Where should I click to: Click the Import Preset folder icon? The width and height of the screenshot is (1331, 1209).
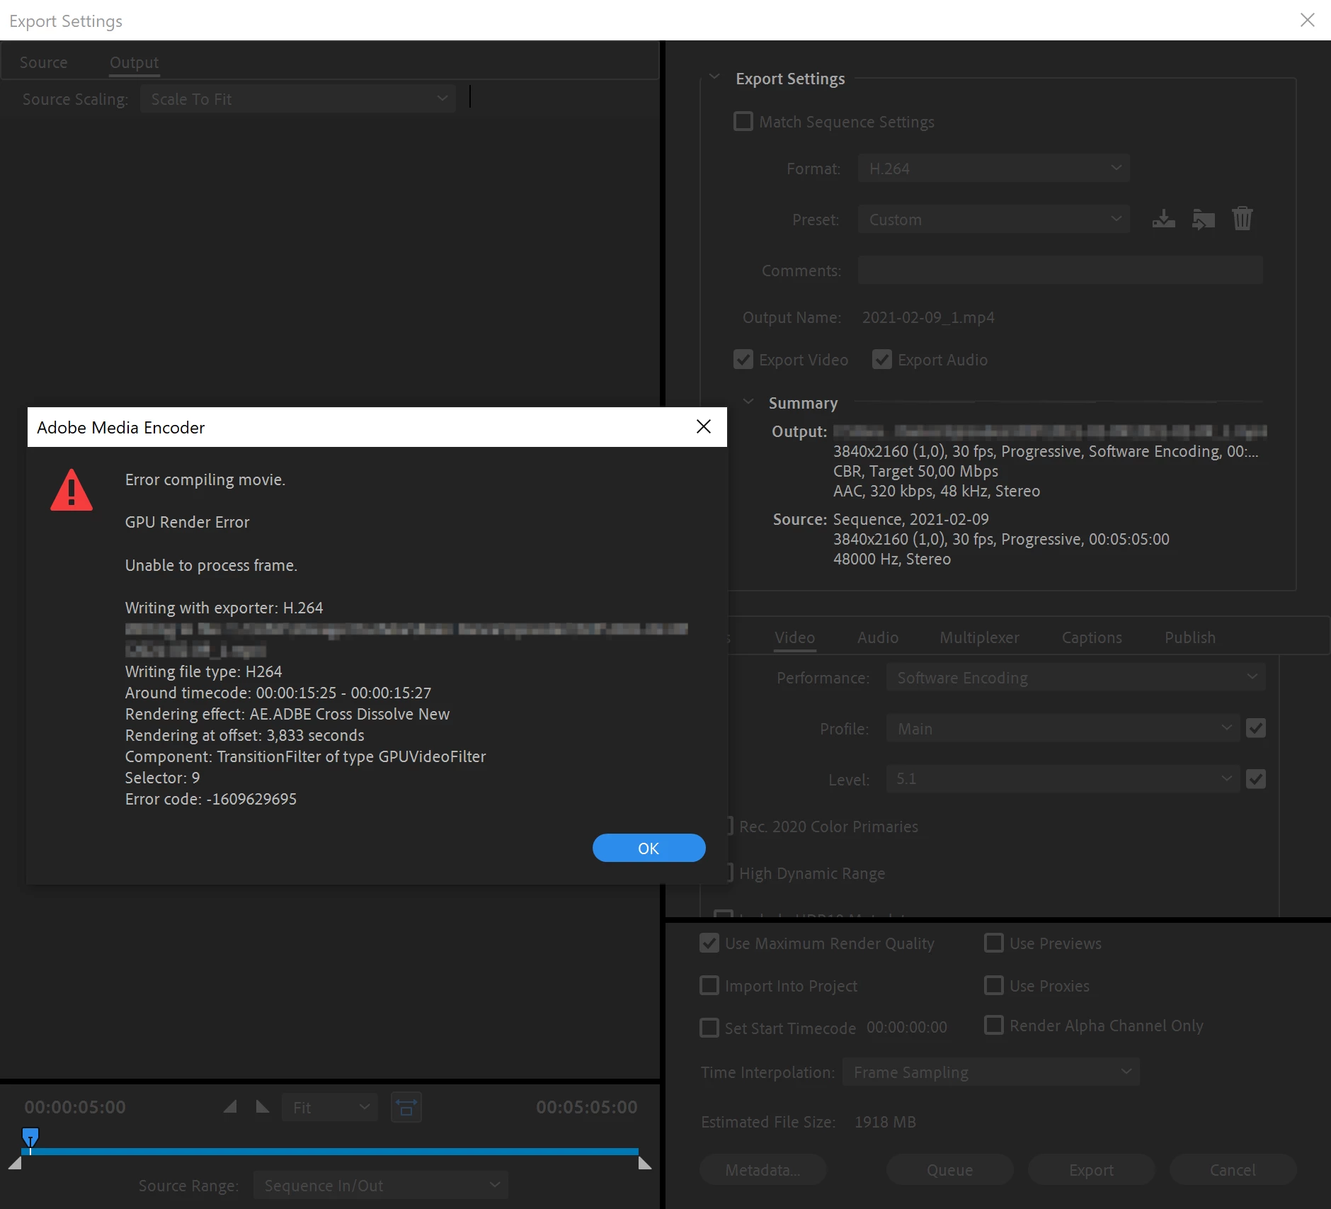(1203, 219)
